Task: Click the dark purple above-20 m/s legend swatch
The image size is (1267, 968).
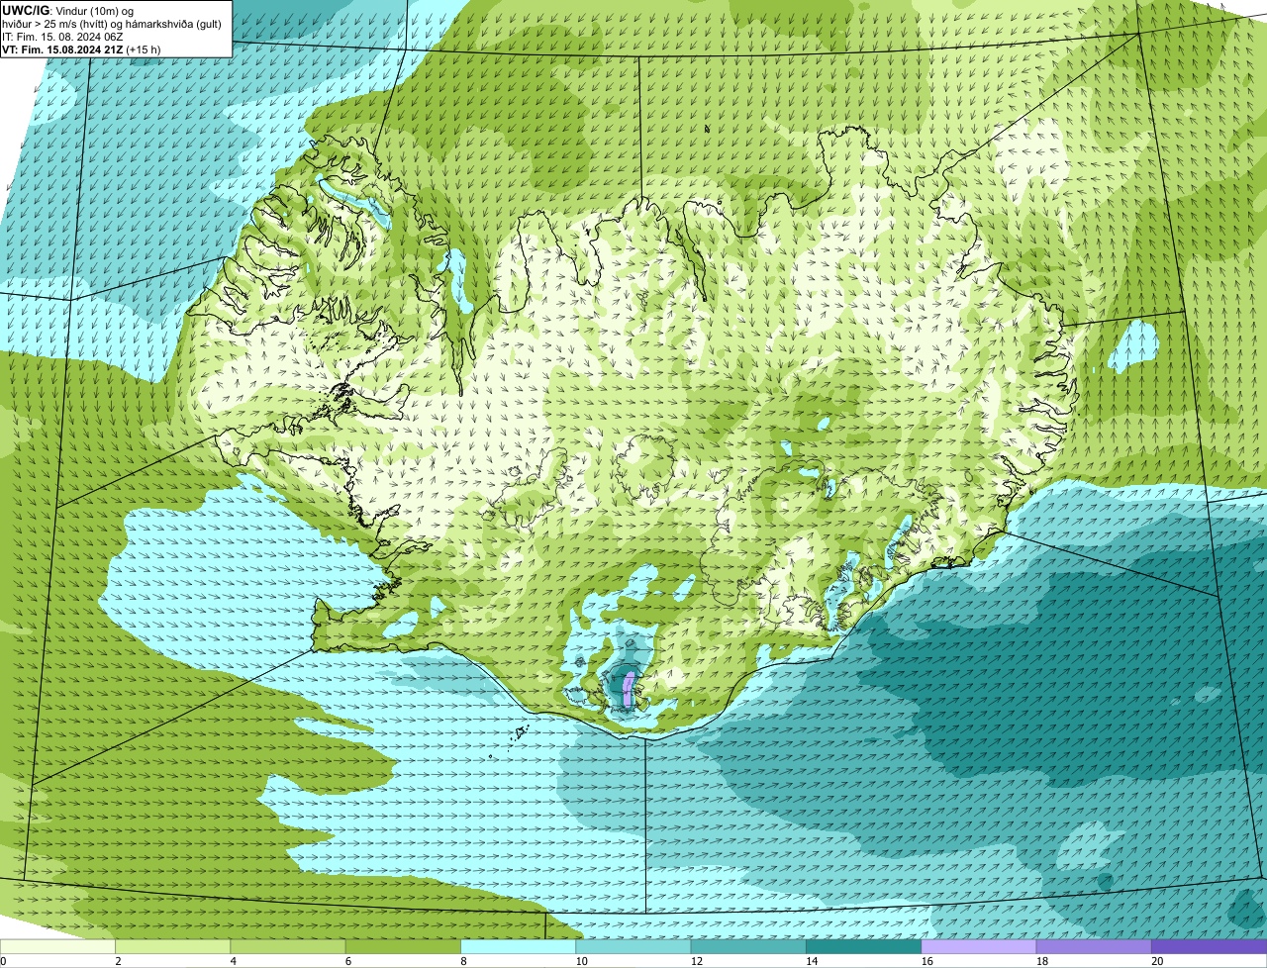Action: 1209,946
